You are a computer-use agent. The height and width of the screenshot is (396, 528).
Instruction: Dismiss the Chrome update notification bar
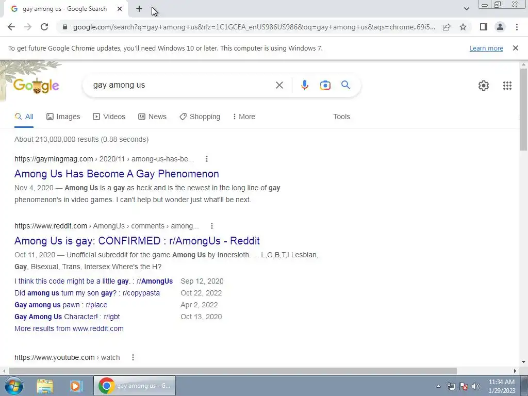pos(515,48)
